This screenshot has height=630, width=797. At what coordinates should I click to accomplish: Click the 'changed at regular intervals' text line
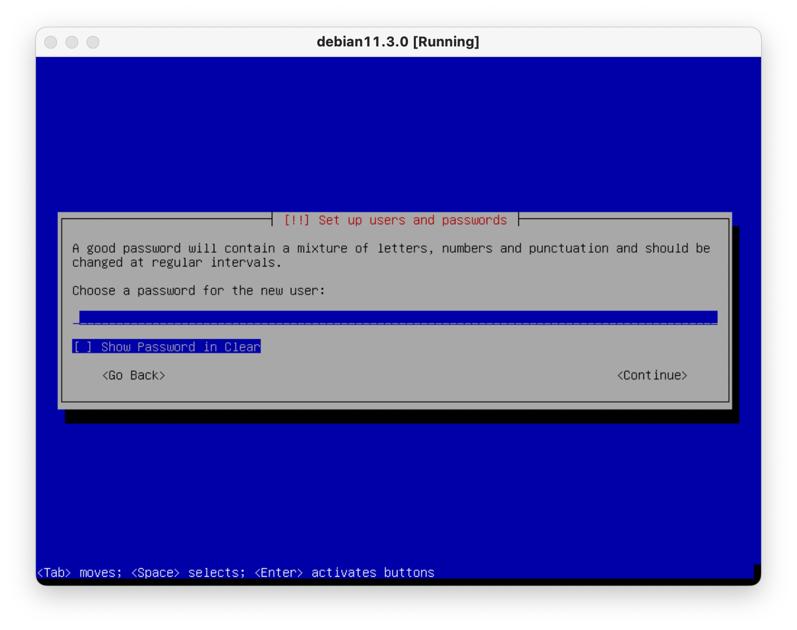tap(177, 263)
